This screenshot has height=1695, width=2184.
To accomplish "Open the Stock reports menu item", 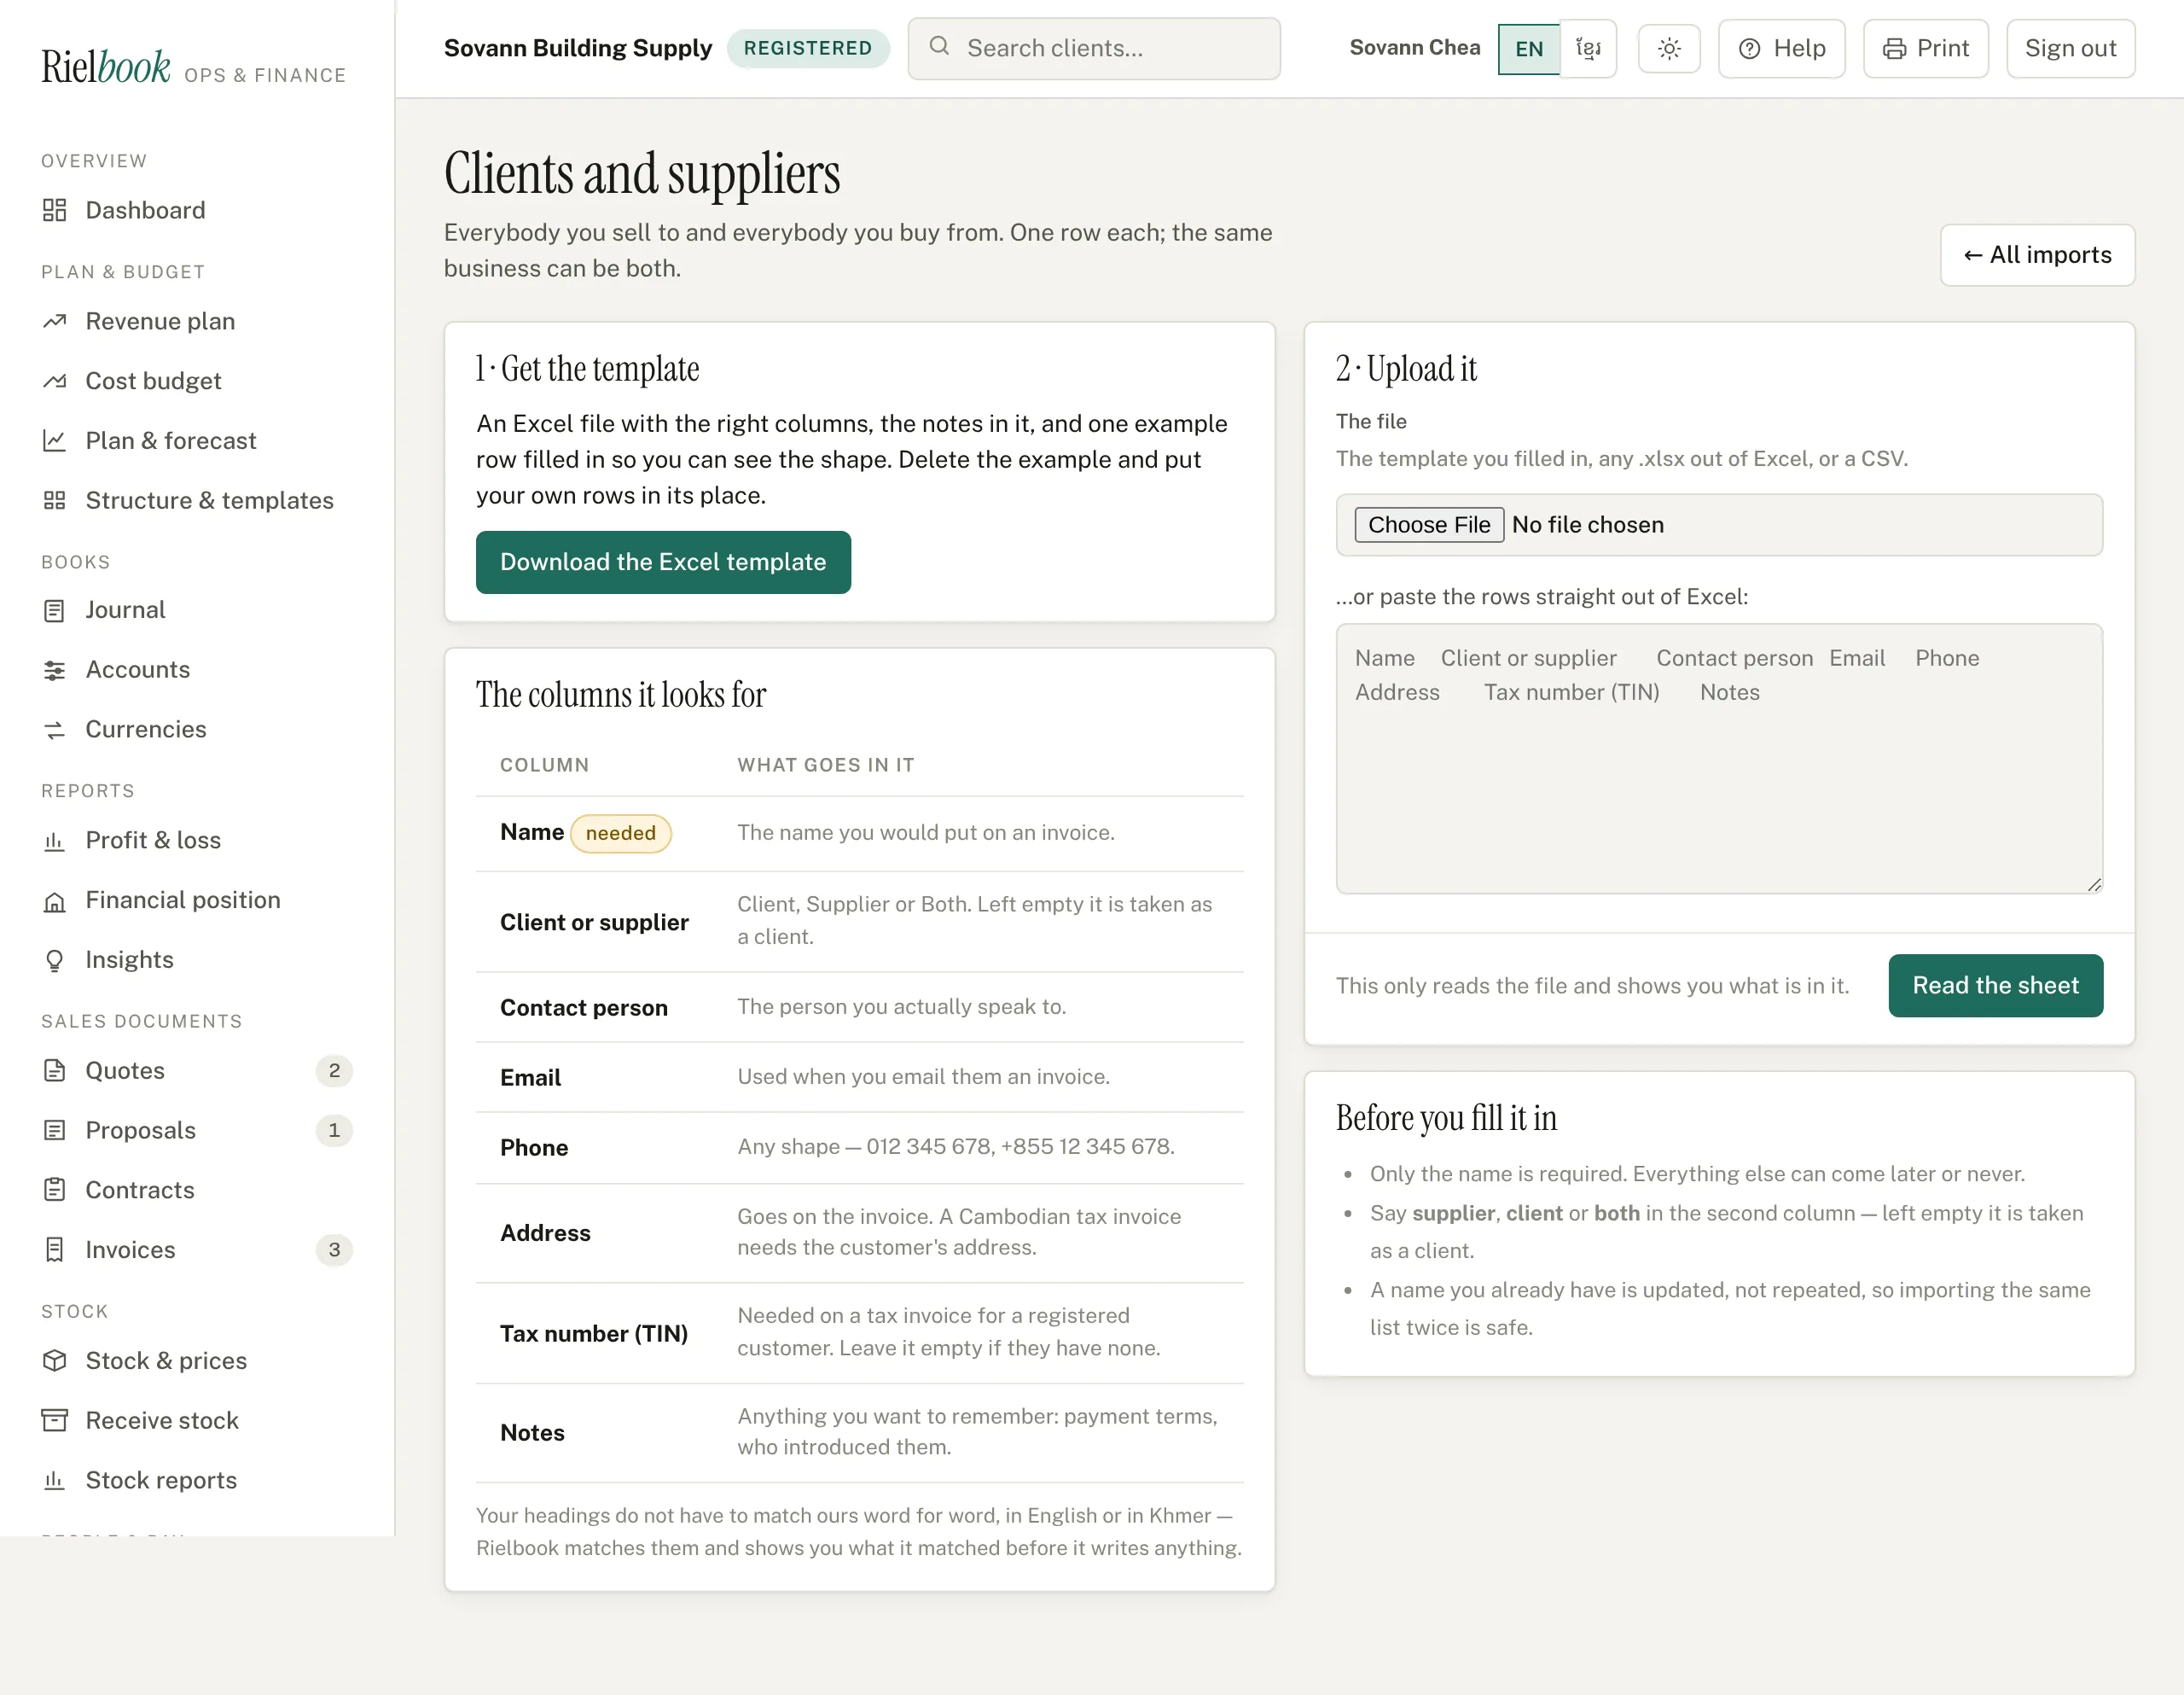I will pyautogui.click(x=197, y=1480).
